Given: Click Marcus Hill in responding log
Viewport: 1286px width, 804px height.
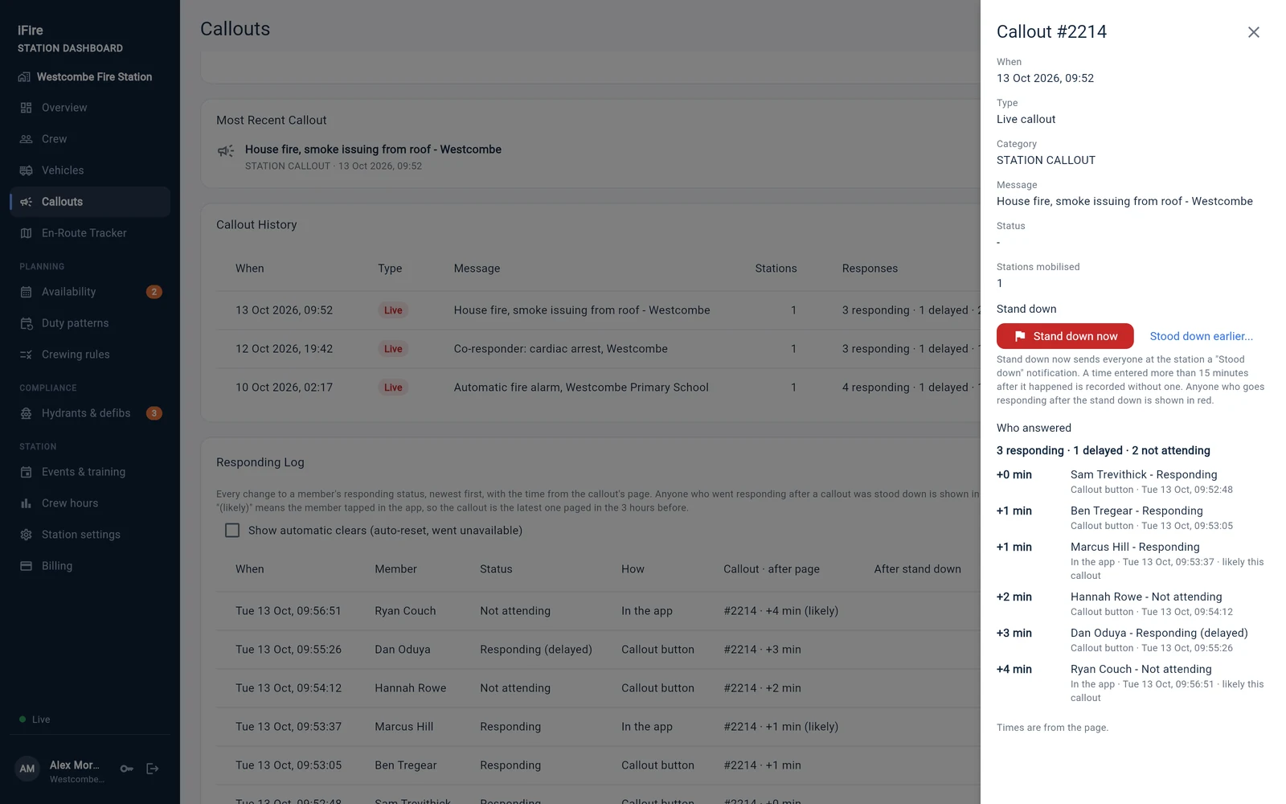Looking at the screenshot, I should pos(403,727).
